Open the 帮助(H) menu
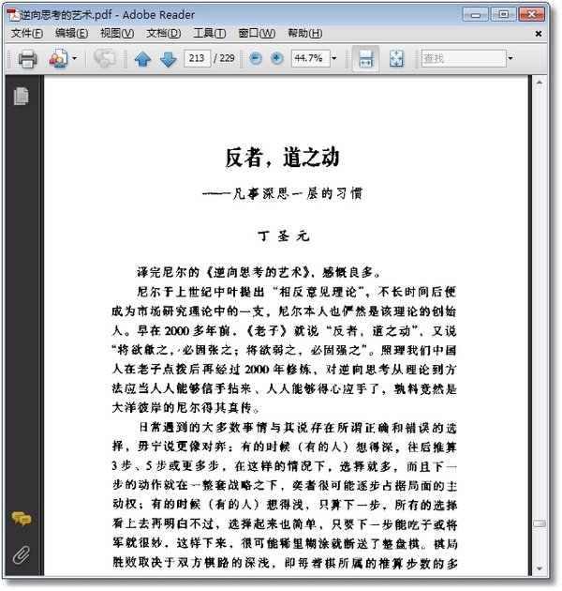 coord(305,33)
